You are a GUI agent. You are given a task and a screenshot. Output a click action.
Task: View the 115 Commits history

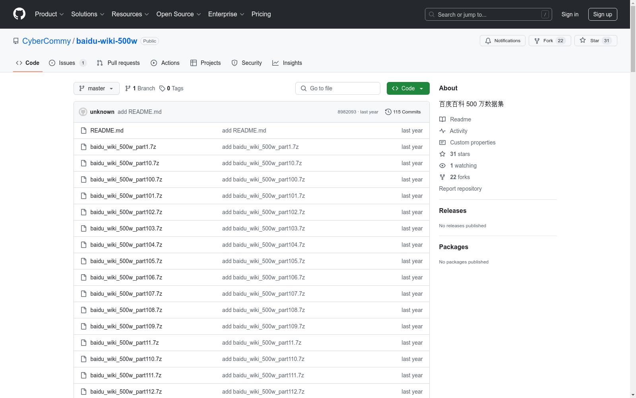pos(403,112)
